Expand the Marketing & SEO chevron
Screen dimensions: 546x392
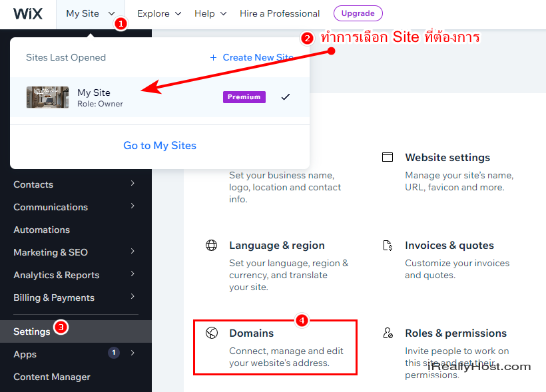133,251
